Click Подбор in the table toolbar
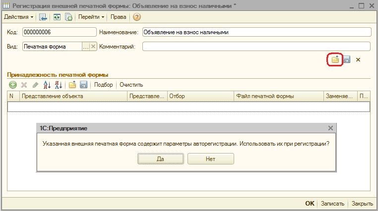Image resolution: width=378 pixels, height=211 pixels. tap(104, 85)
